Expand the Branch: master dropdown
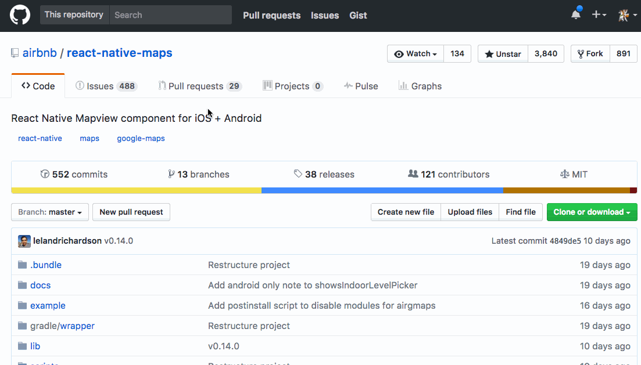Viewport: 641px width, 365px height. 50,212
